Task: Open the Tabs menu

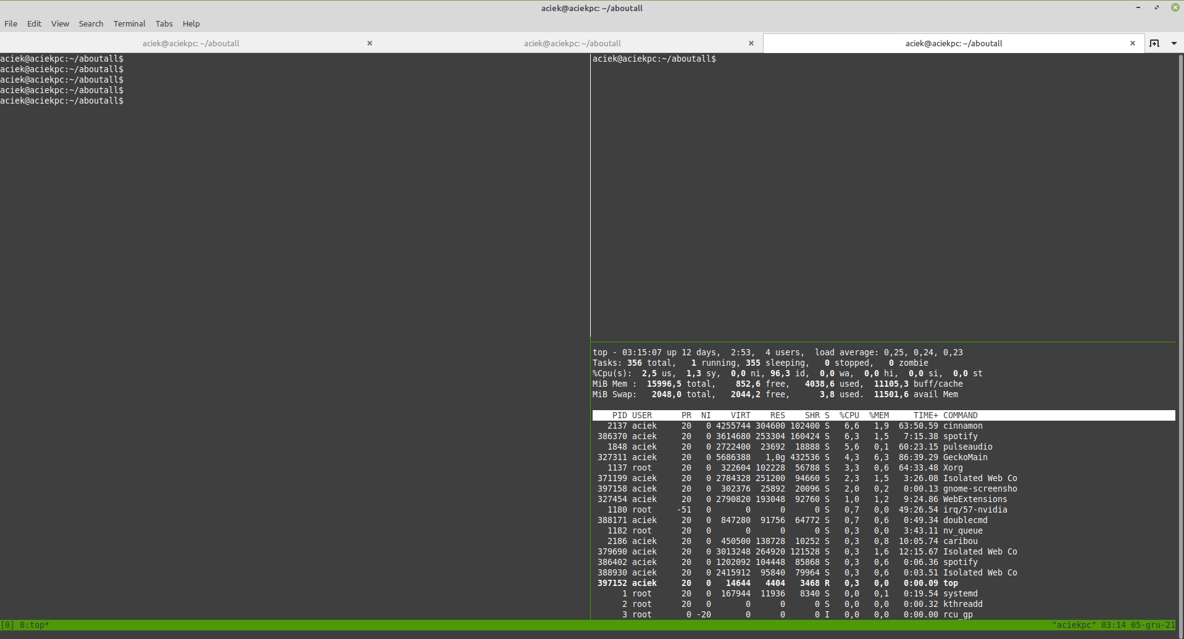Action: 164,23
